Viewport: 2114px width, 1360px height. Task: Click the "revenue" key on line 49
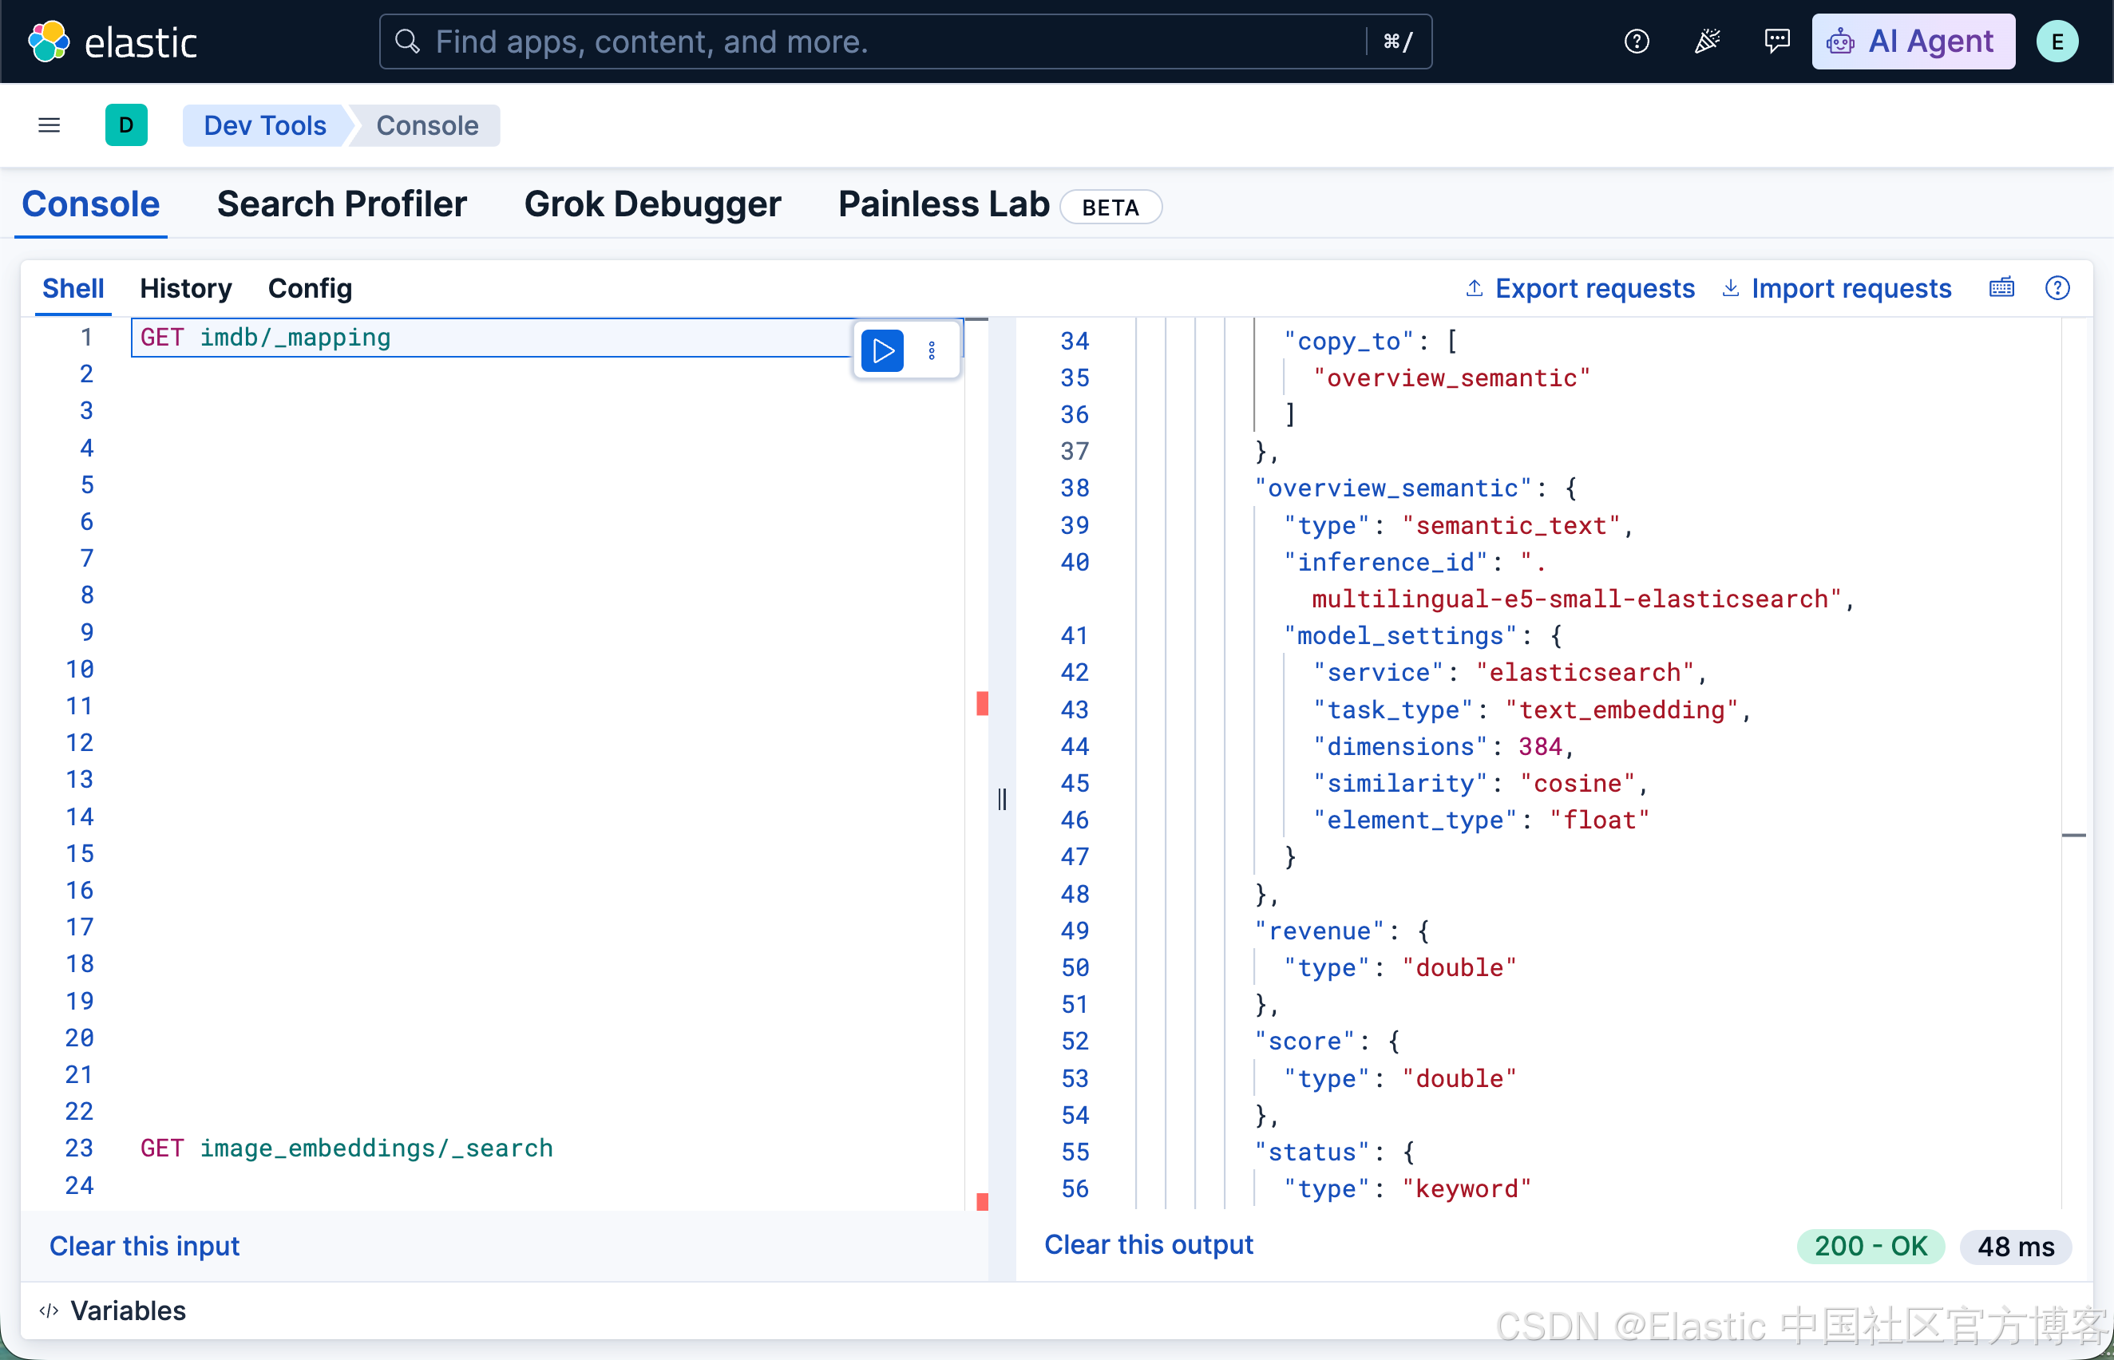[1319, 931]
